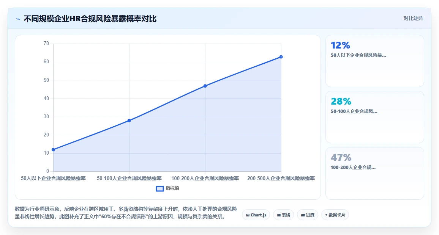The height and width of the screenshot is (235, 439).
Task: Click the 50人以下企业合规风险暴... card caption
Action: (x=358, y=55)
